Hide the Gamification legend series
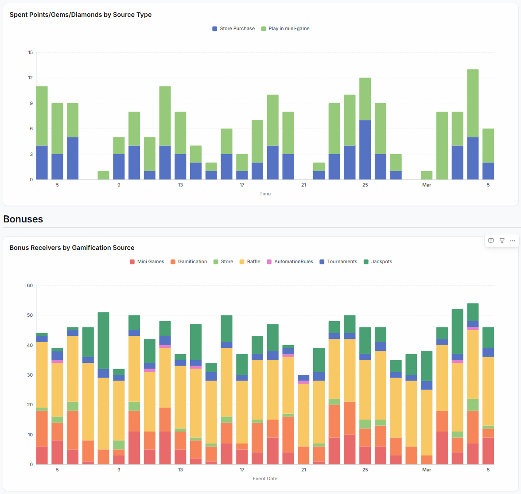Image resolution: width=521 pixels, height=494 pixels. pos(188,261)
